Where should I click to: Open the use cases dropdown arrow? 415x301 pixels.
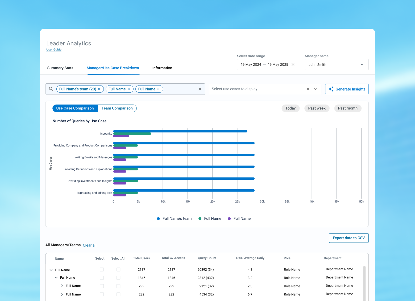[316, 89]
